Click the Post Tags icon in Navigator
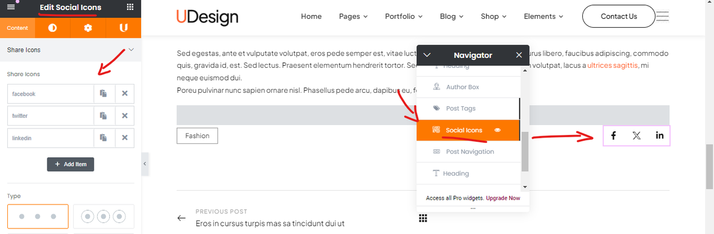Screen dimensions: 714x234 click(x=437, y=108)
